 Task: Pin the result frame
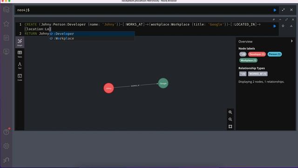click(274, 20)
